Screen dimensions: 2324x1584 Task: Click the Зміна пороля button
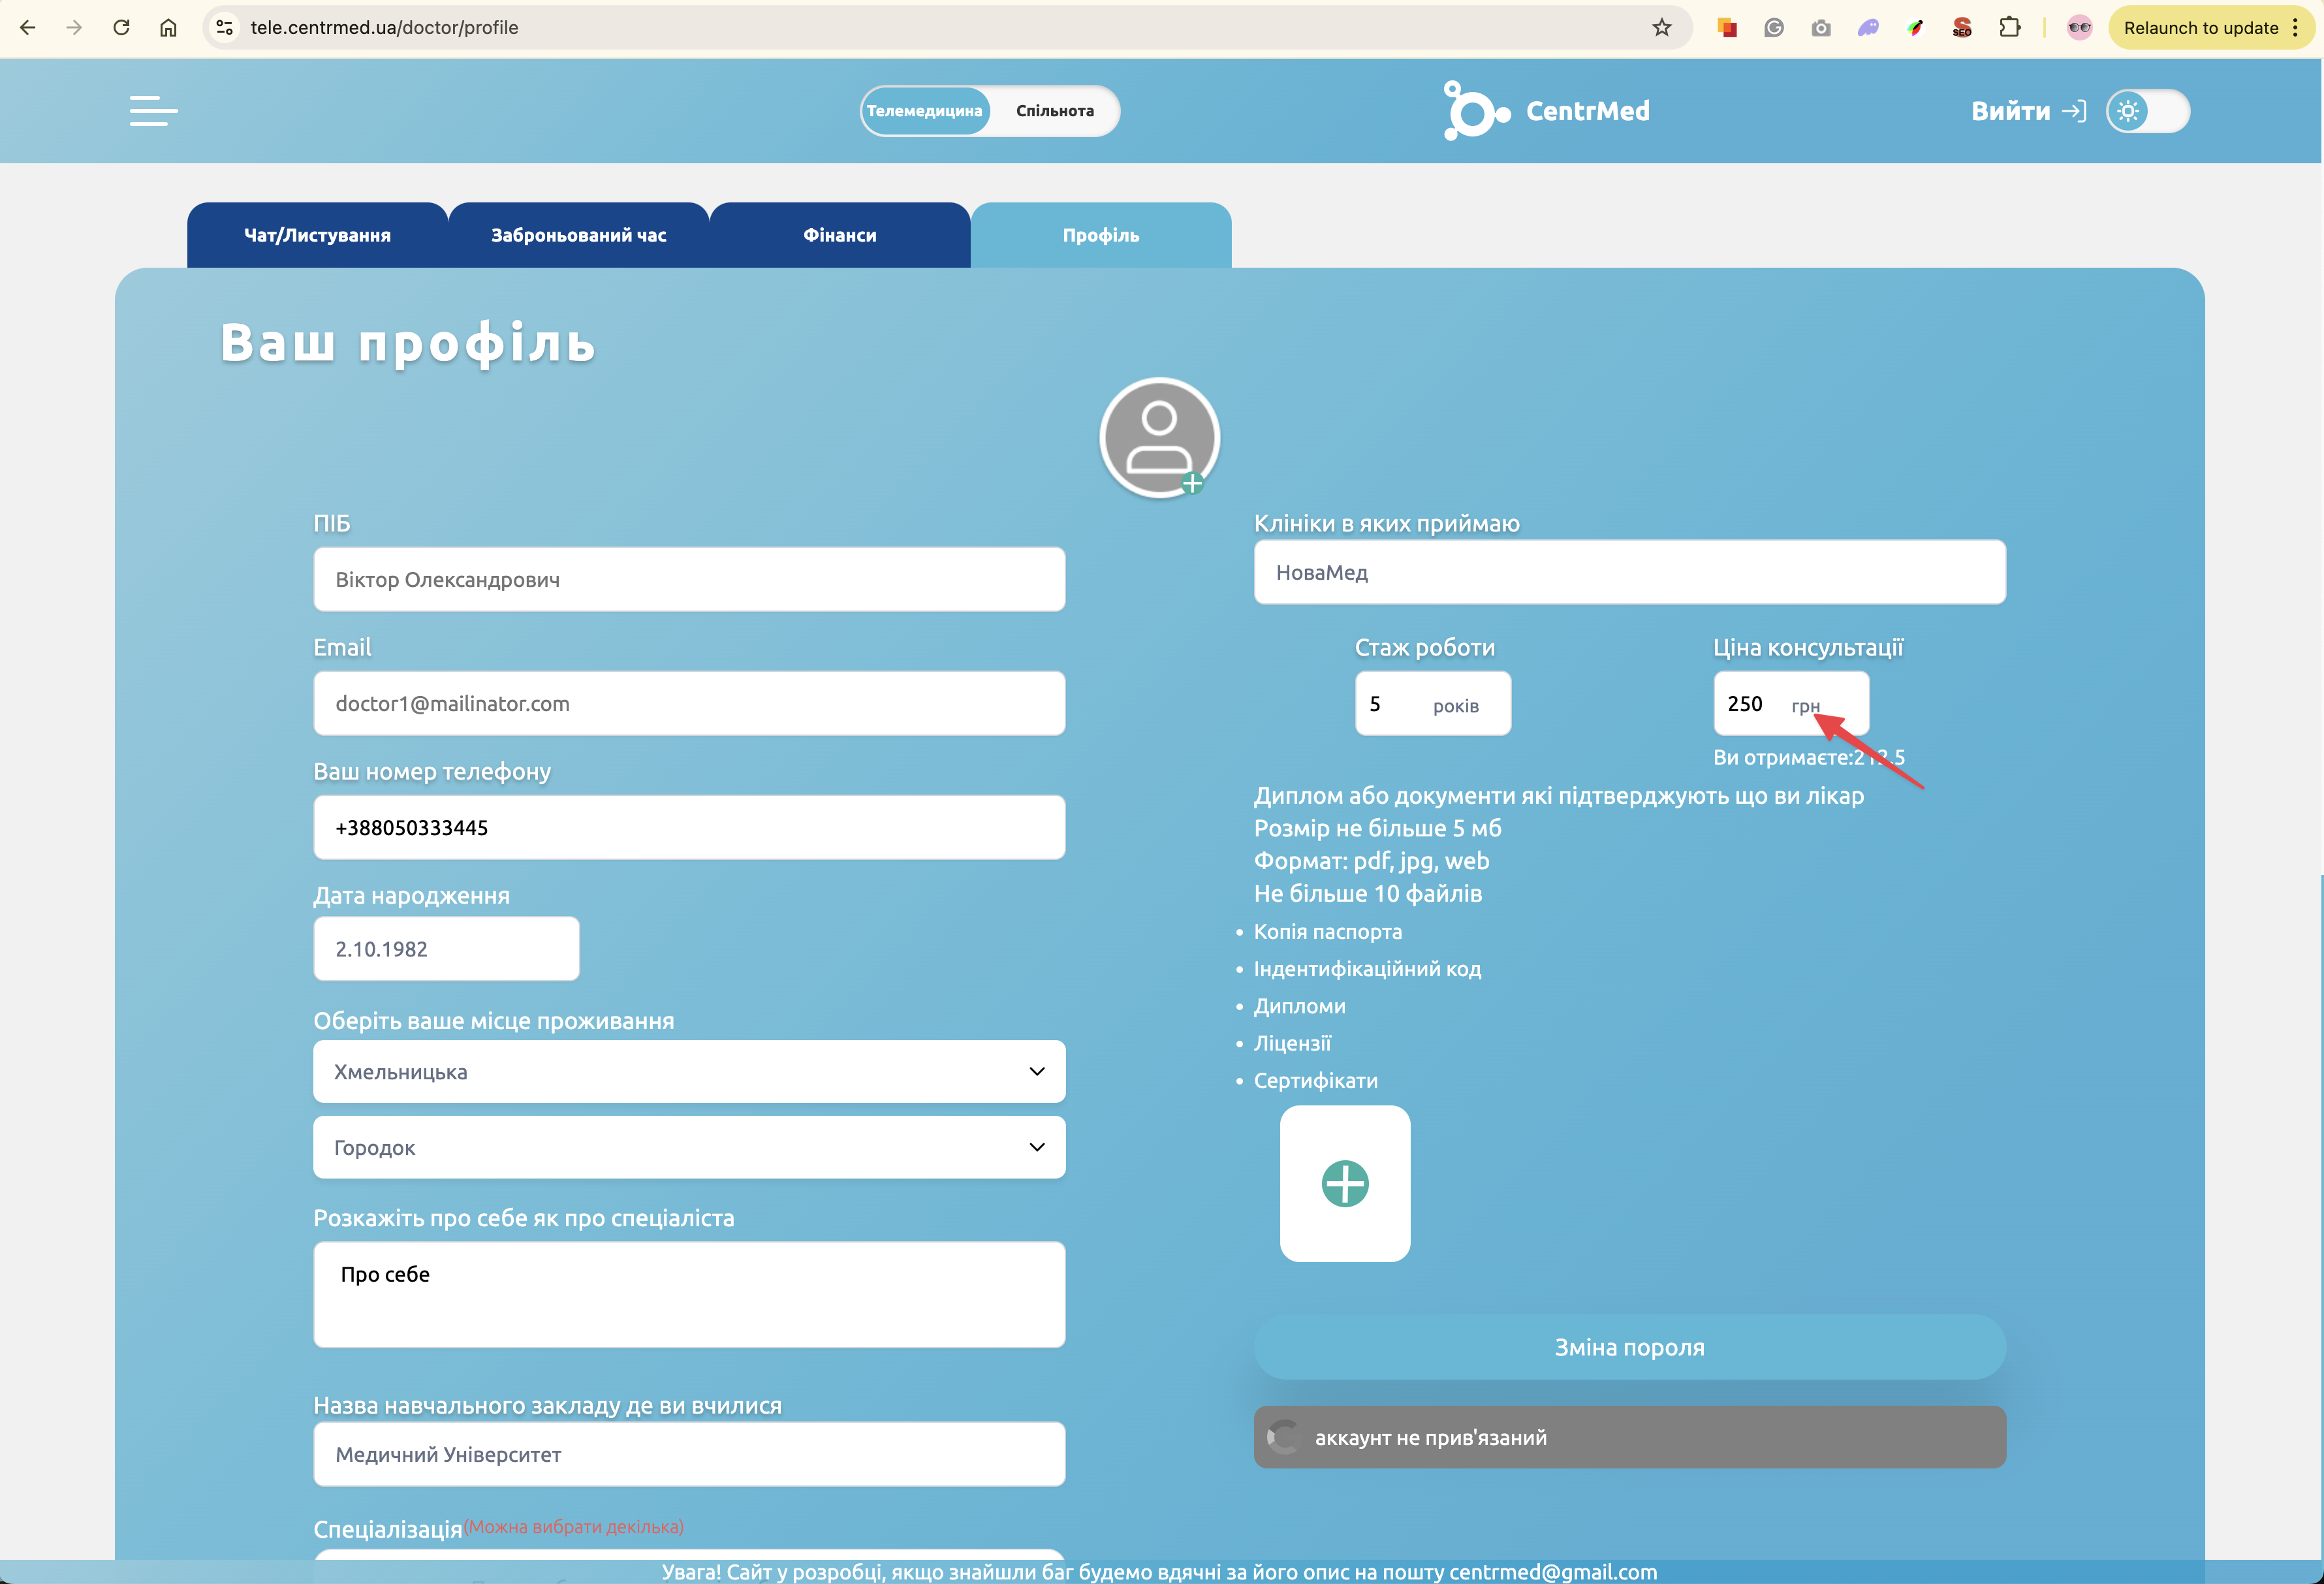(x=1629, y=1347)
